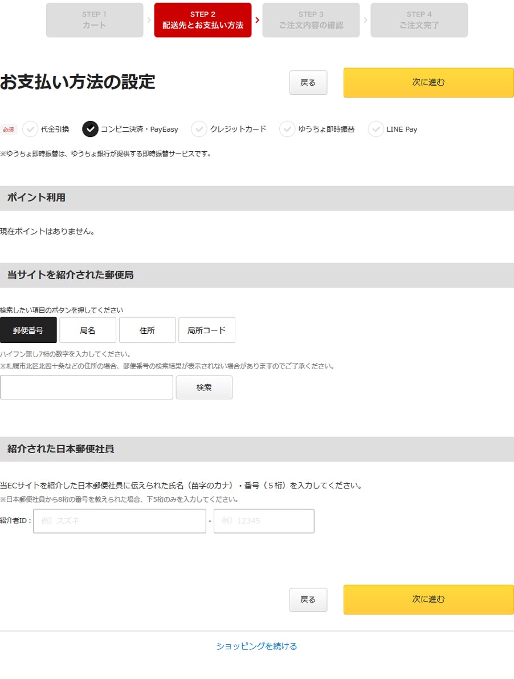Click STEP 1 カート progress step
The height and width of the screenshot is (679, 514).
95,20
